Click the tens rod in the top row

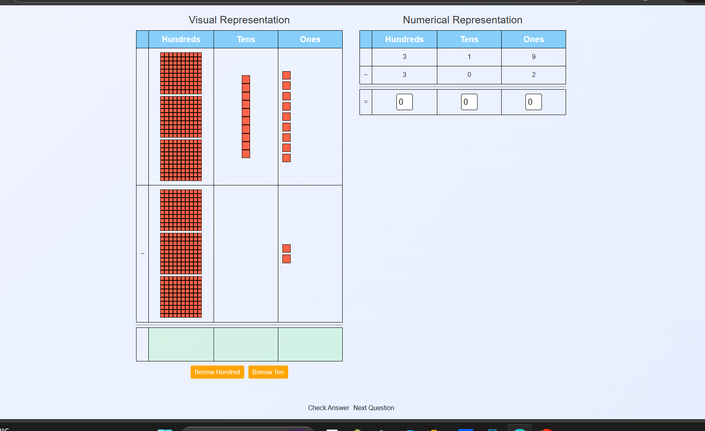pos(246,117)
